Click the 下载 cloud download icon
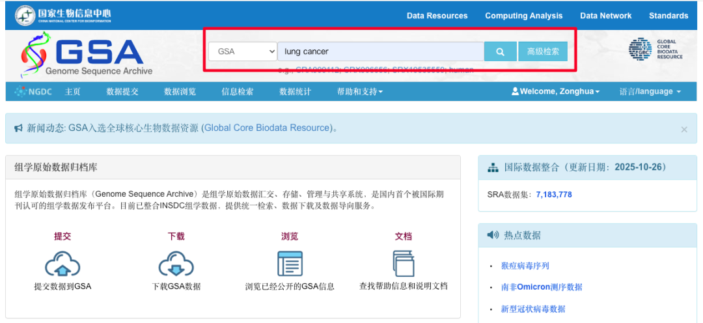Screen dimensions: 703x323 (176, 263)
